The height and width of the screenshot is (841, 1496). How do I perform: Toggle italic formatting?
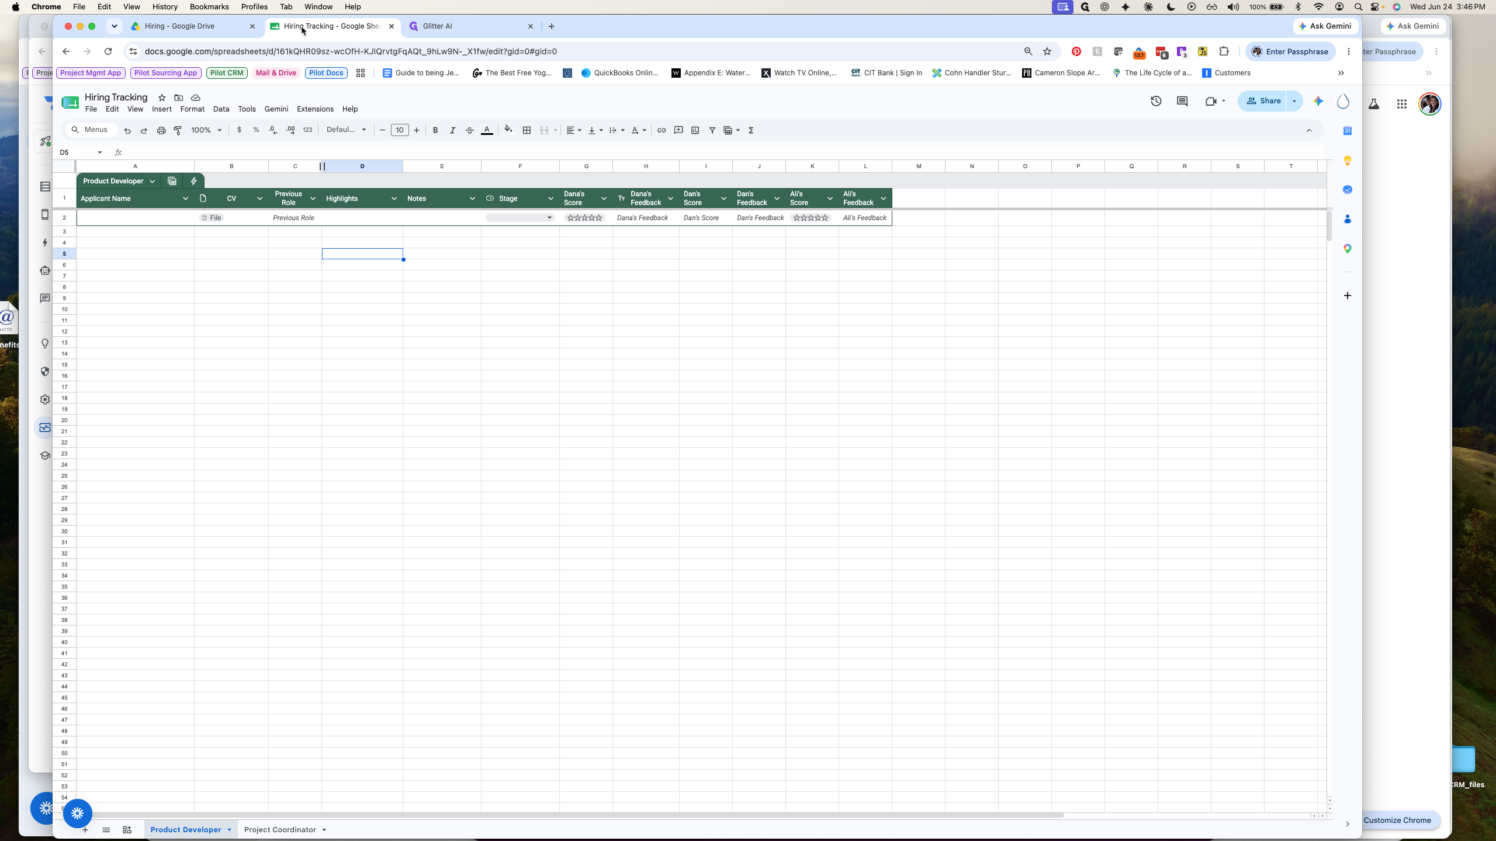(452, 130)
